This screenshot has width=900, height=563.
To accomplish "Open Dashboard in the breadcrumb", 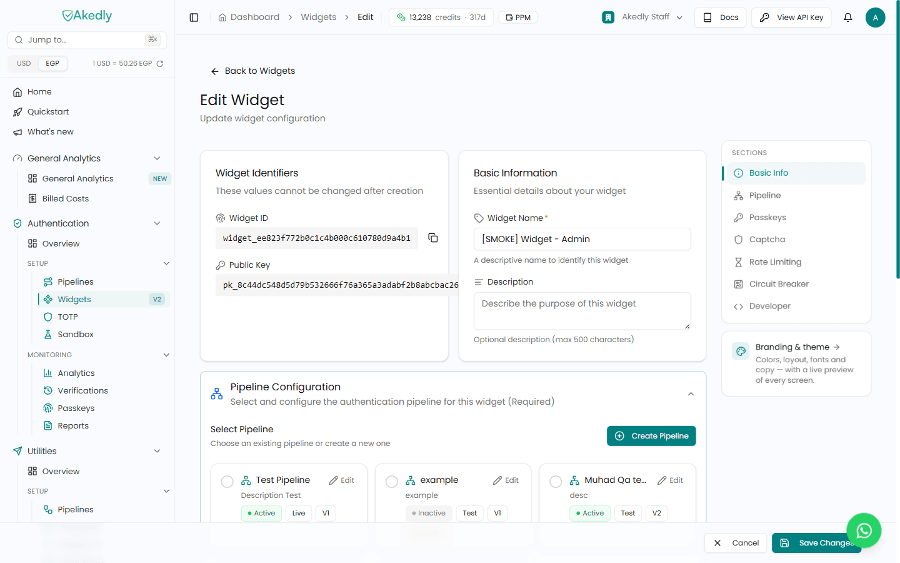I will point(249,18).
